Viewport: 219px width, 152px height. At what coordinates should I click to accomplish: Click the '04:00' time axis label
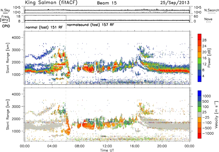[x=52, y=146]
